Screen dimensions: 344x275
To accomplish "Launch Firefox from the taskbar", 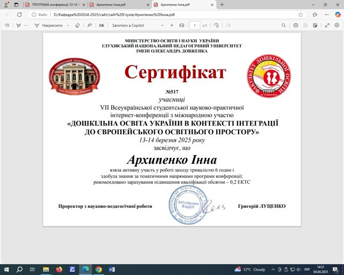I will pyautogui.click(x=59, y=270).
